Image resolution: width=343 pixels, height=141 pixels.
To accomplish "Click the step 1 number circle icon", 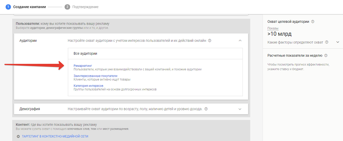I will pyautogui.click(x=8, y=7).
